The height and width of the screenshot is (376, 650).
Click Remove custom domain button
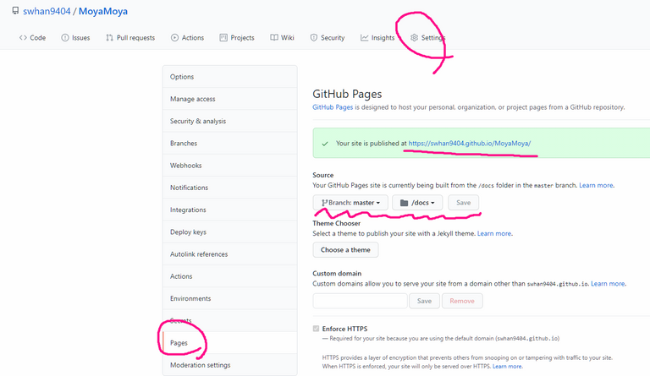462,301
